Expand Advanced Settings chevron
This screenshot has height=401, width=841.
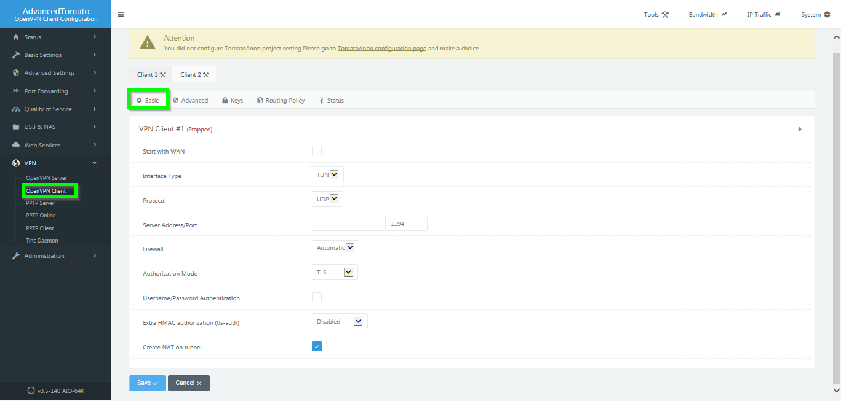pos(95,73)
